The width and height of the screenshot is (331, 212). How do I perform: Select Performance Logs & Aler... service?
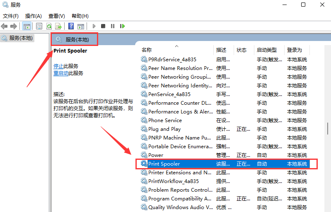point(225,112)
